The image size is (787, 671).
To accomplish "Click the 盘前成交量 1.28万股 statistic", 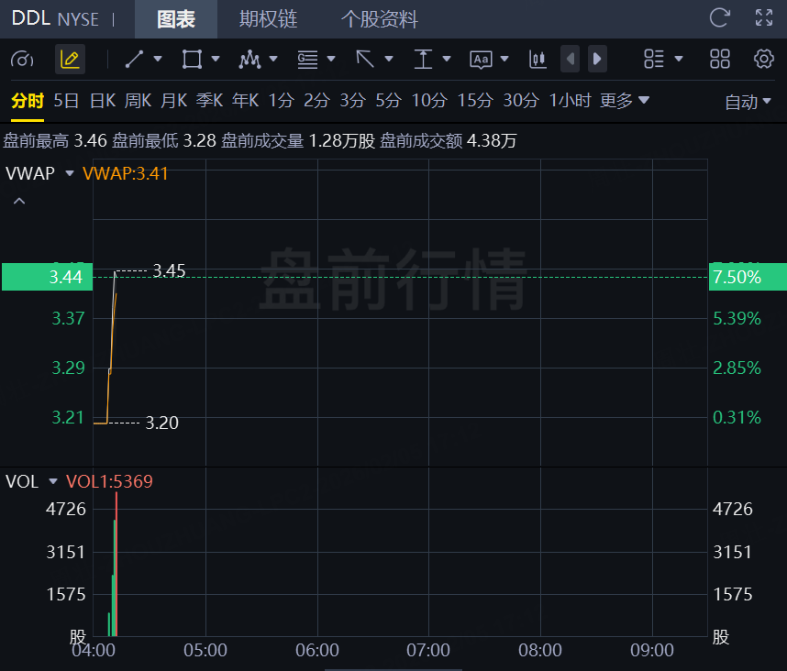I will 298,141.
